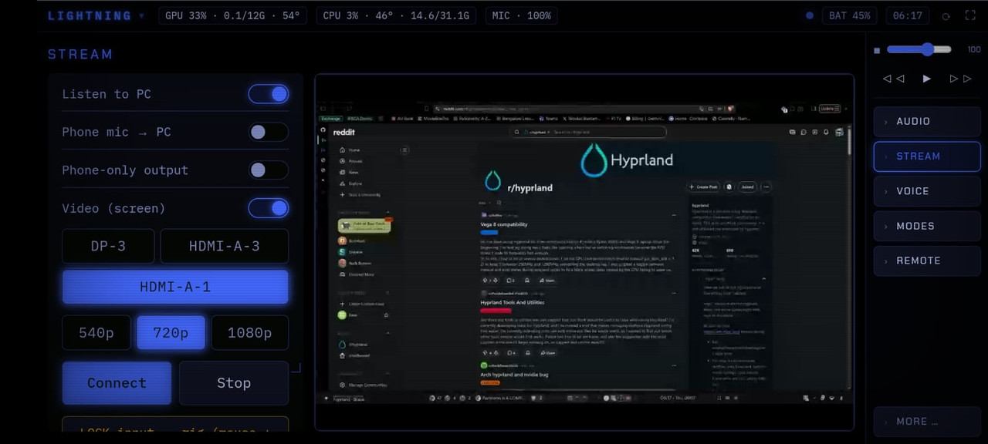Open the LIGHTNING dropdown menu

click(96, 15)
